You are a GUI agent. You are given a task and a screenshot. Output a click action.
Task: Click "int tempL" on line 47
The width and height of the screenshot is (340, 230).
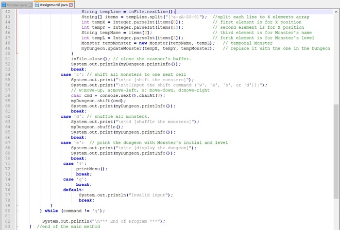93,38
